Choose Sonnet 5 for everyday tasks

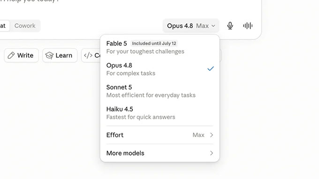pos(160,91)
